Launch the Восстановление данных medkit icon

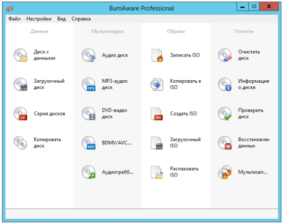[x=225, y=143]
